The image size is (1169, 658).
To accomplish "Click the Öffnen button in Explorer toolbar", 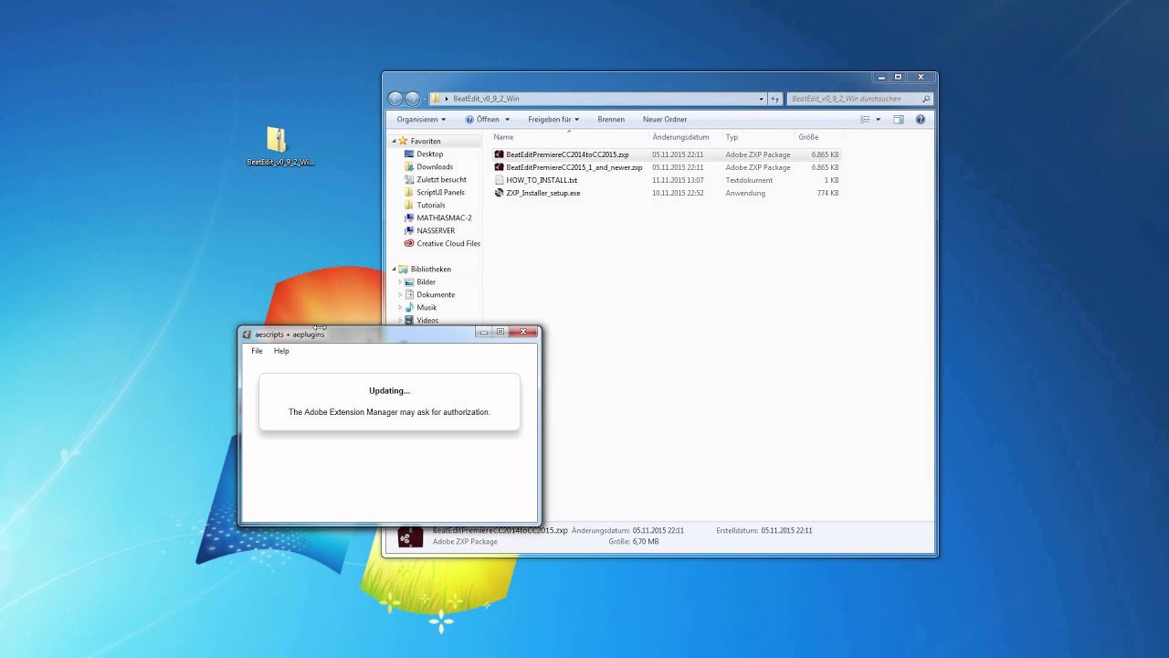I will 482,120.
